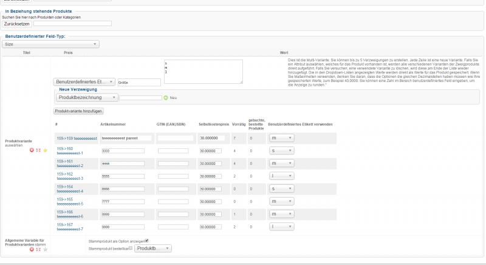Viewport: 486px width, 265px height.
Task: Click red delete icon for Produktvariante auswählen
Action: [32, 150]
